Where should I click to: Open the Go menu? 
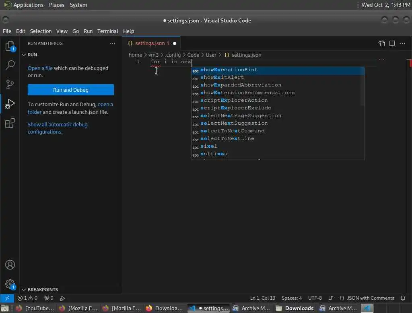click(x=76, y=31)
